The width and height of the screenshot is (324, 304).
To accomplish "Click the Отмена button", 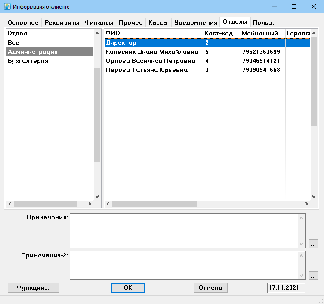I will coord(210,288).
